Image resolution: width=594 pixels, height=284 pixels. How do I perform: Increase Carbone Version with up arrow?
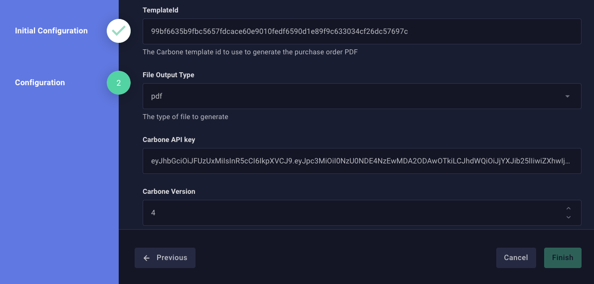(x=569, y=208)
